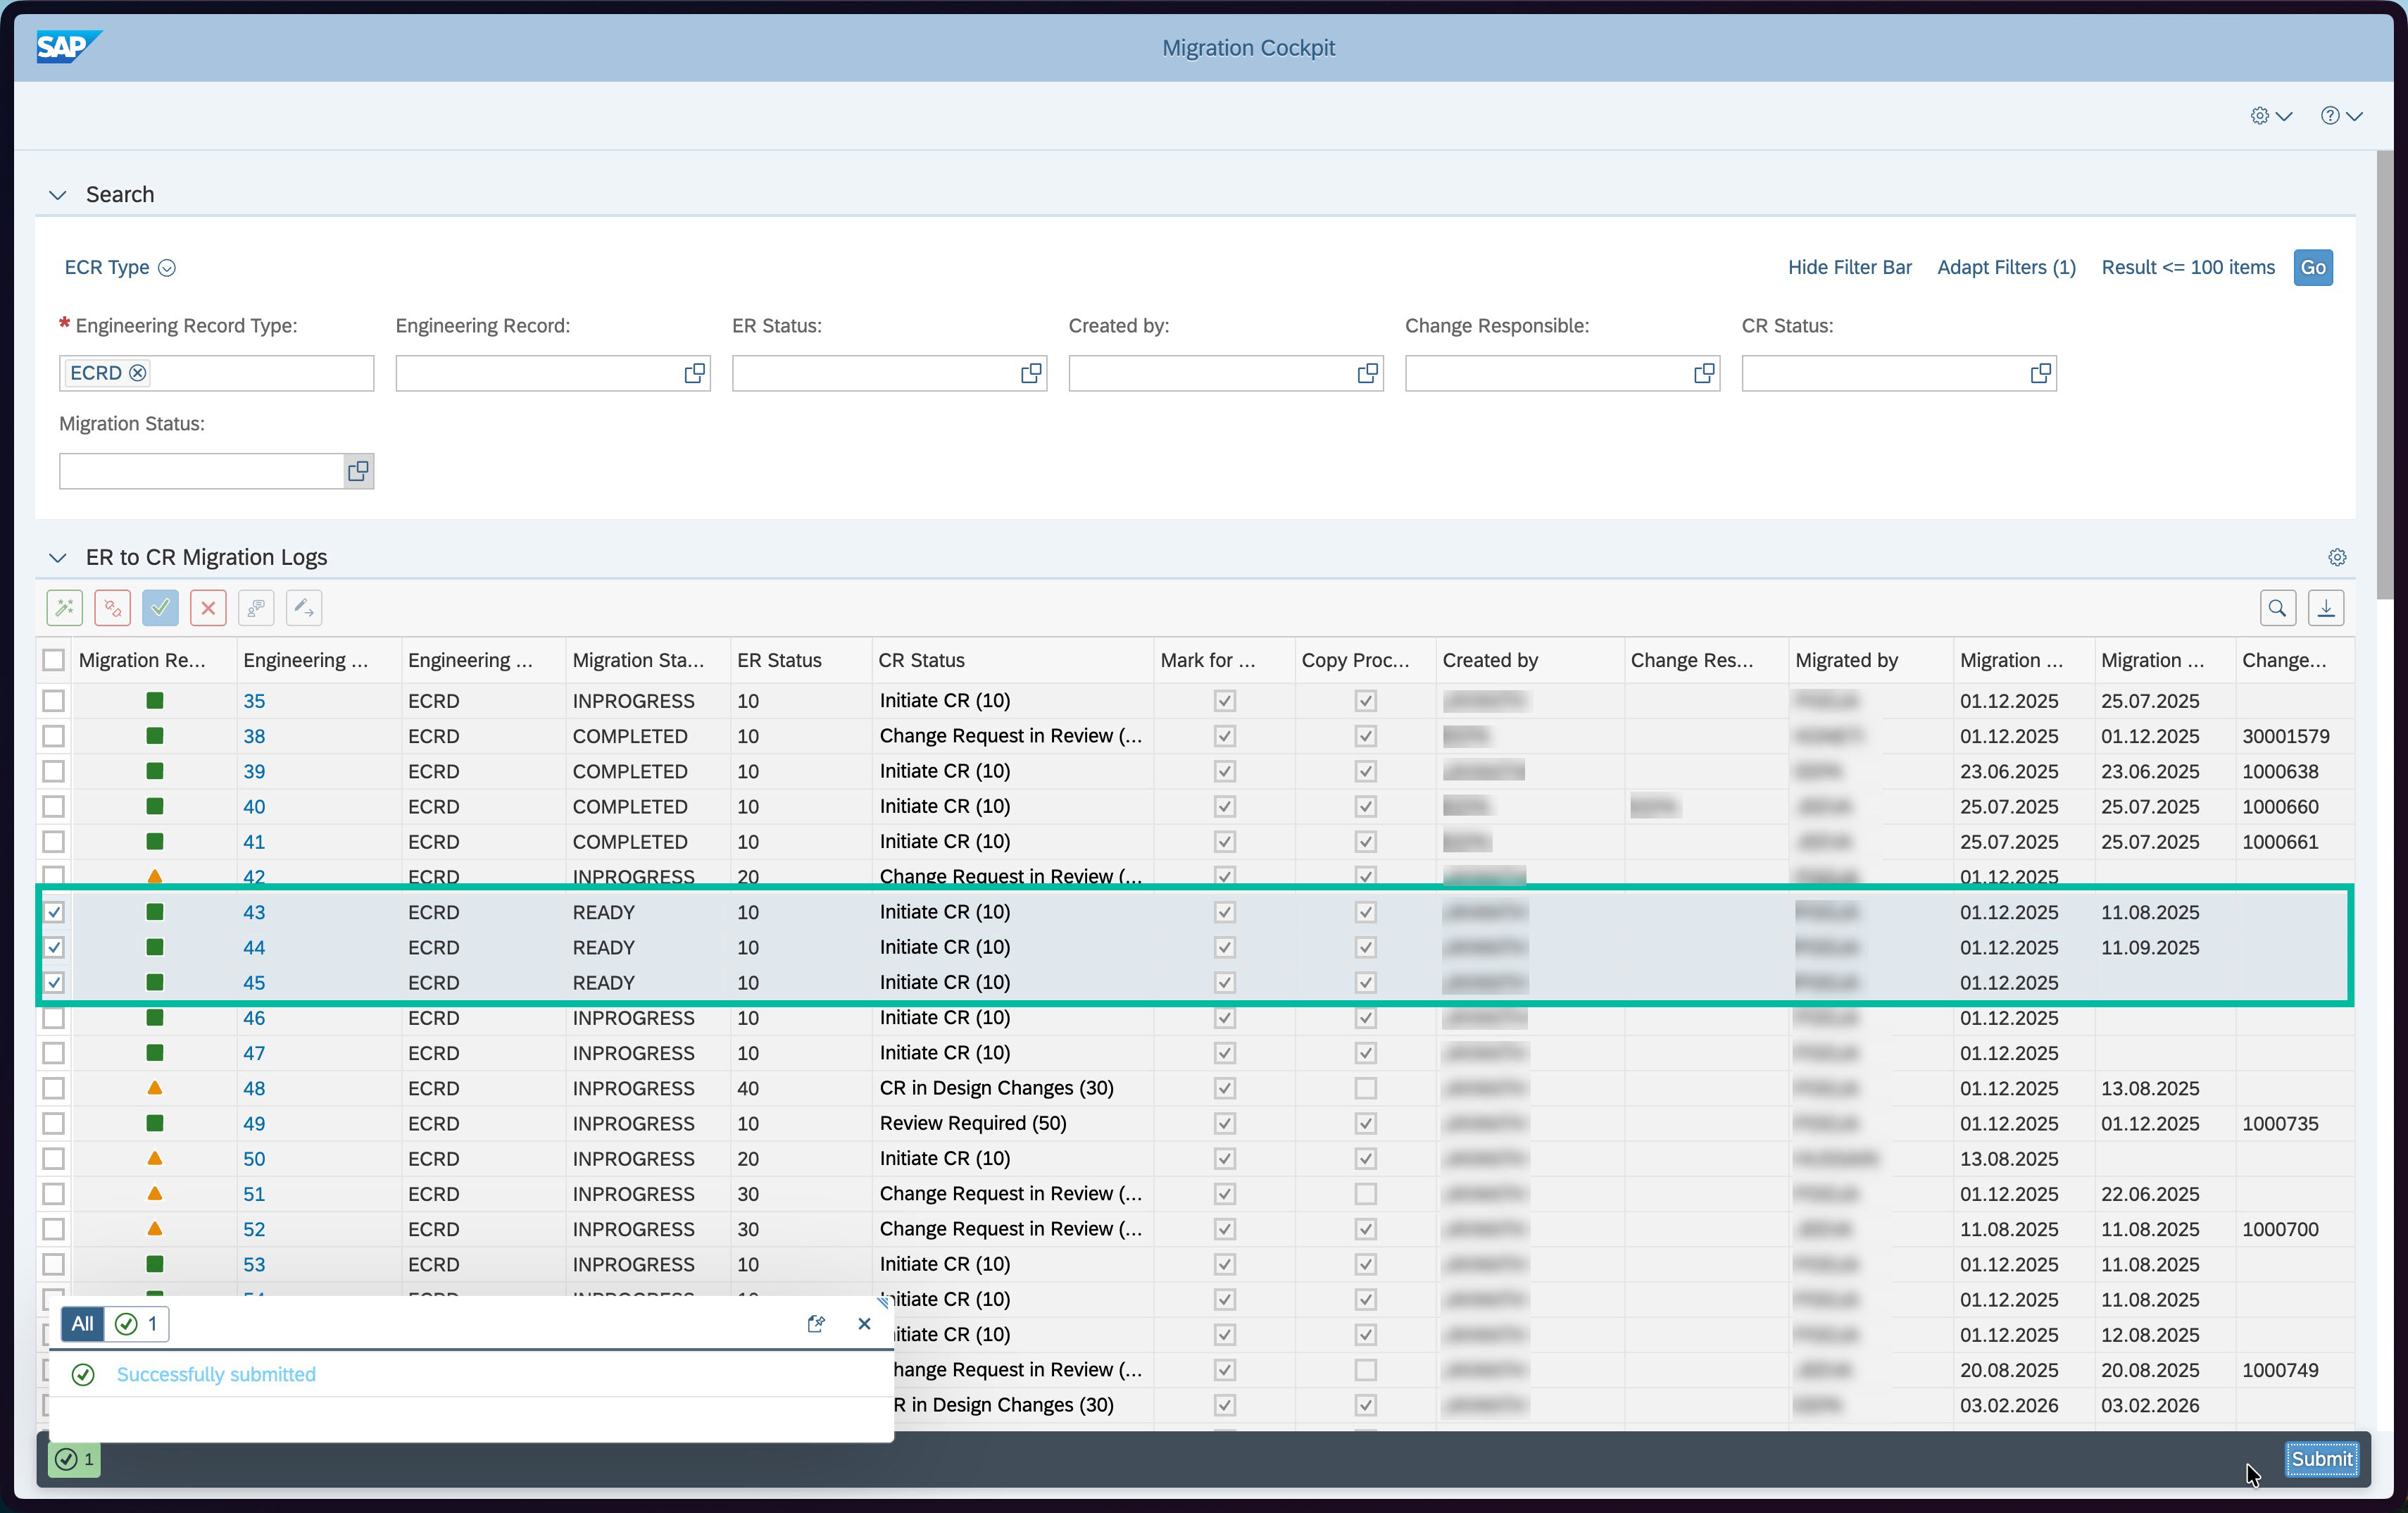The image size is (2408, 1513).
Task: Select the All tab in message popover
Action: pyautogui.click(x=82, y=1324)
